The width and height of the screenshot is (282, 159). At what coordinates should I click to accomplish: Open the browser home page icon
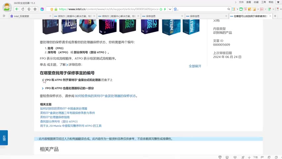[29, 9]
